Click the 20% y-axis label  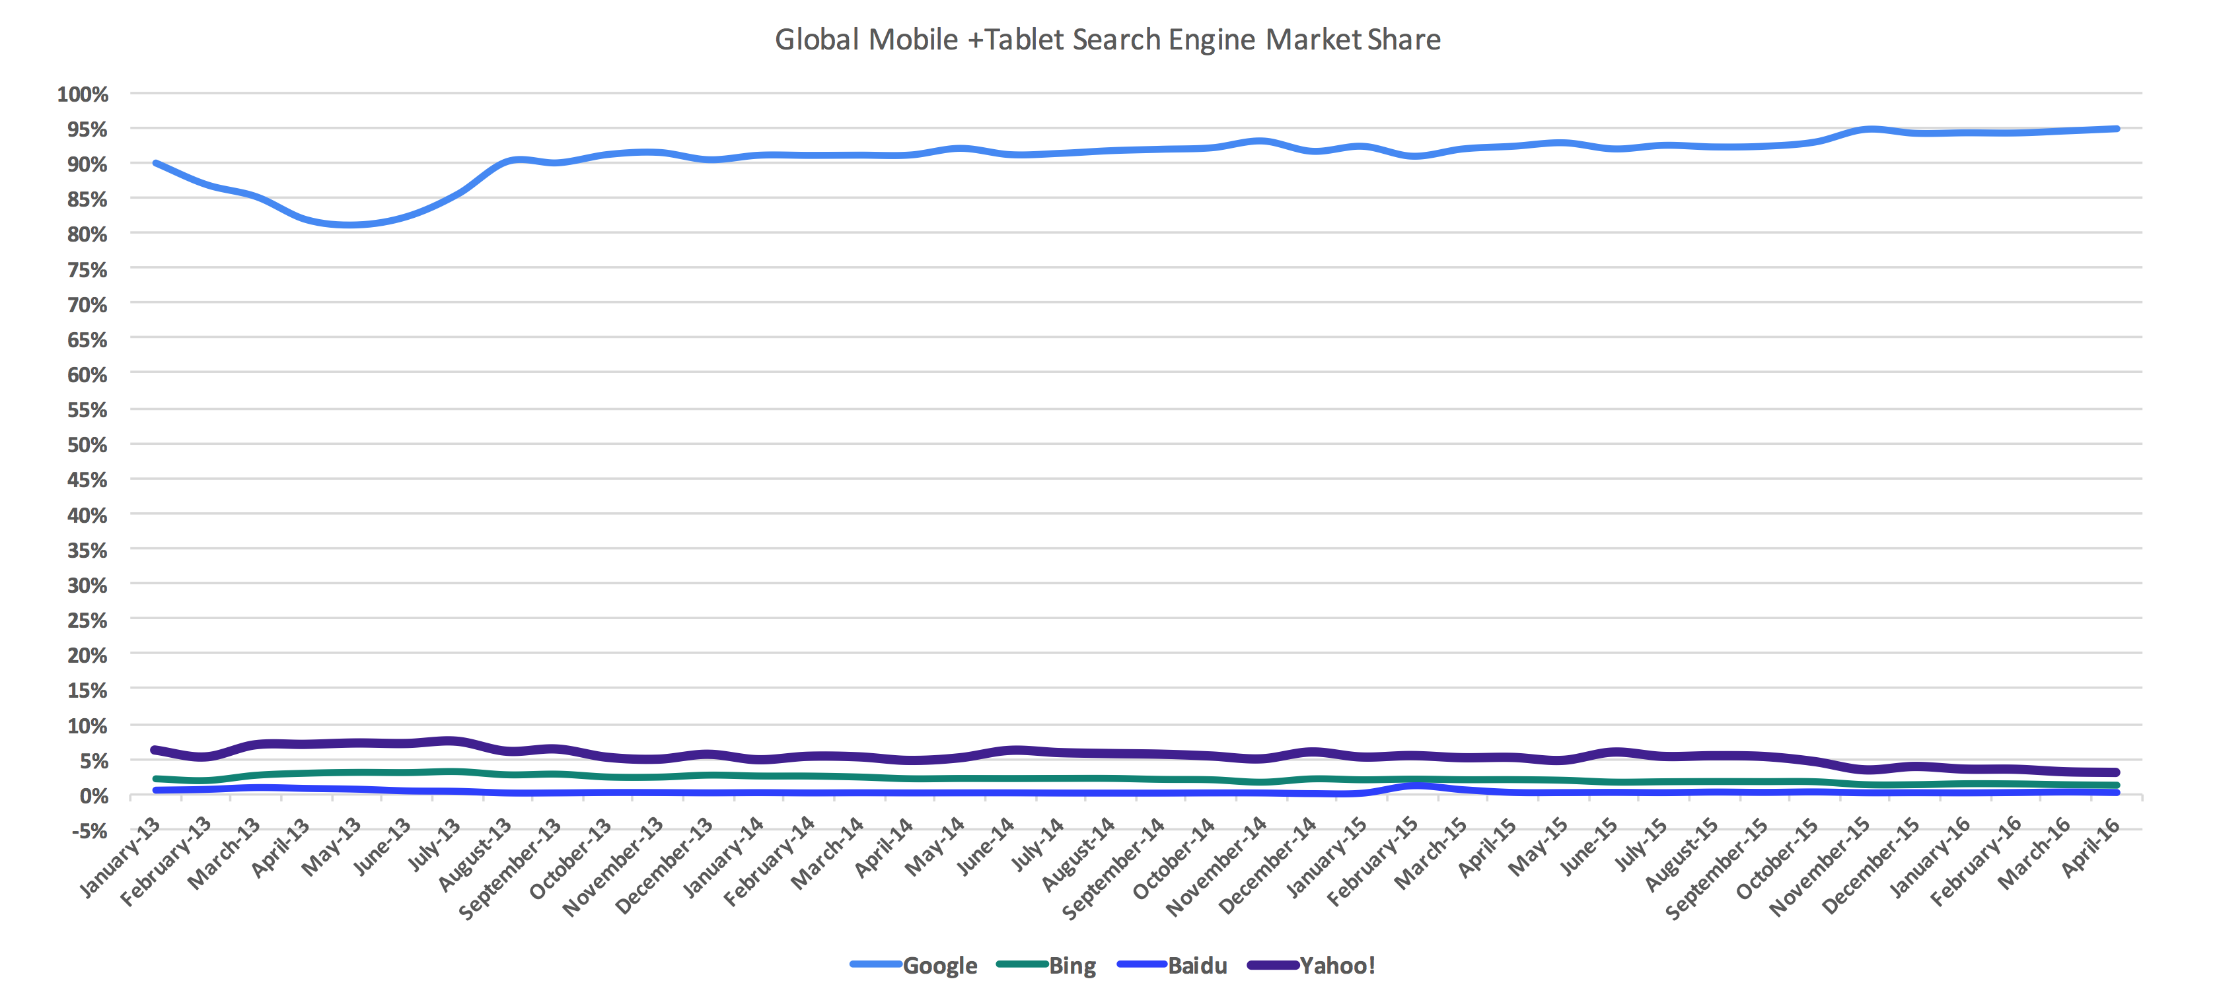coord(88,655)
